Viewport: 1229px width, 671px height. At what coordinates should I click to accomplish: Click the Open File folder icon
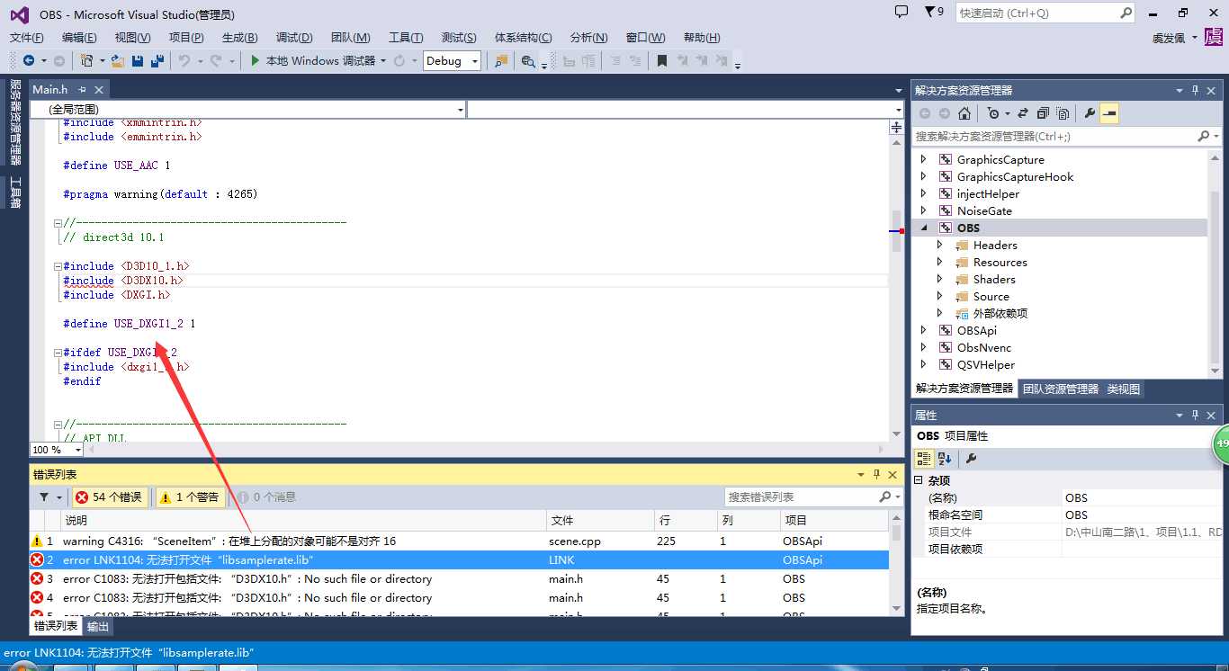pyautogui.click(x=117, y=60)
